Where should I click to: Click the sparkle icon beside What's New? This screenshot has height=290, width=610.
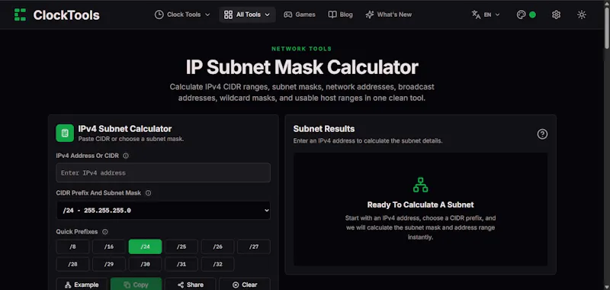pos(370,14)
